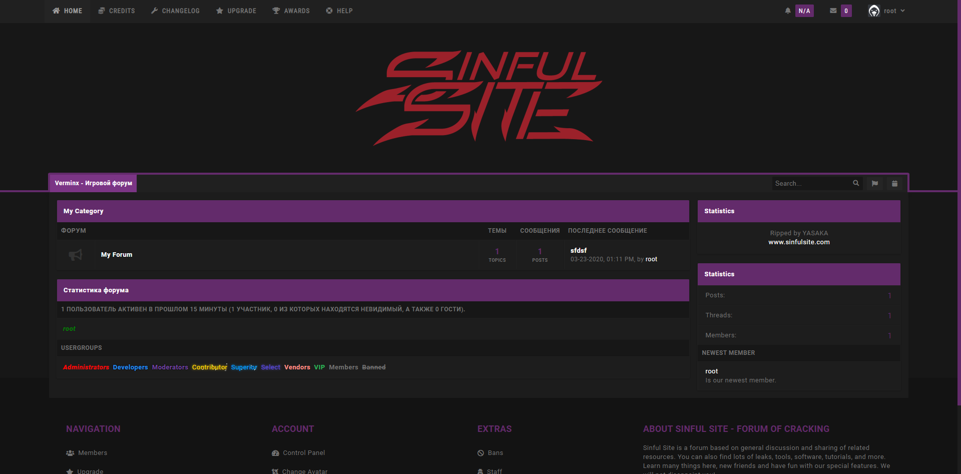The image size is (961, 474).
Task: Visit the www.sinfulsite.com link
Action: tap(799, 242)
